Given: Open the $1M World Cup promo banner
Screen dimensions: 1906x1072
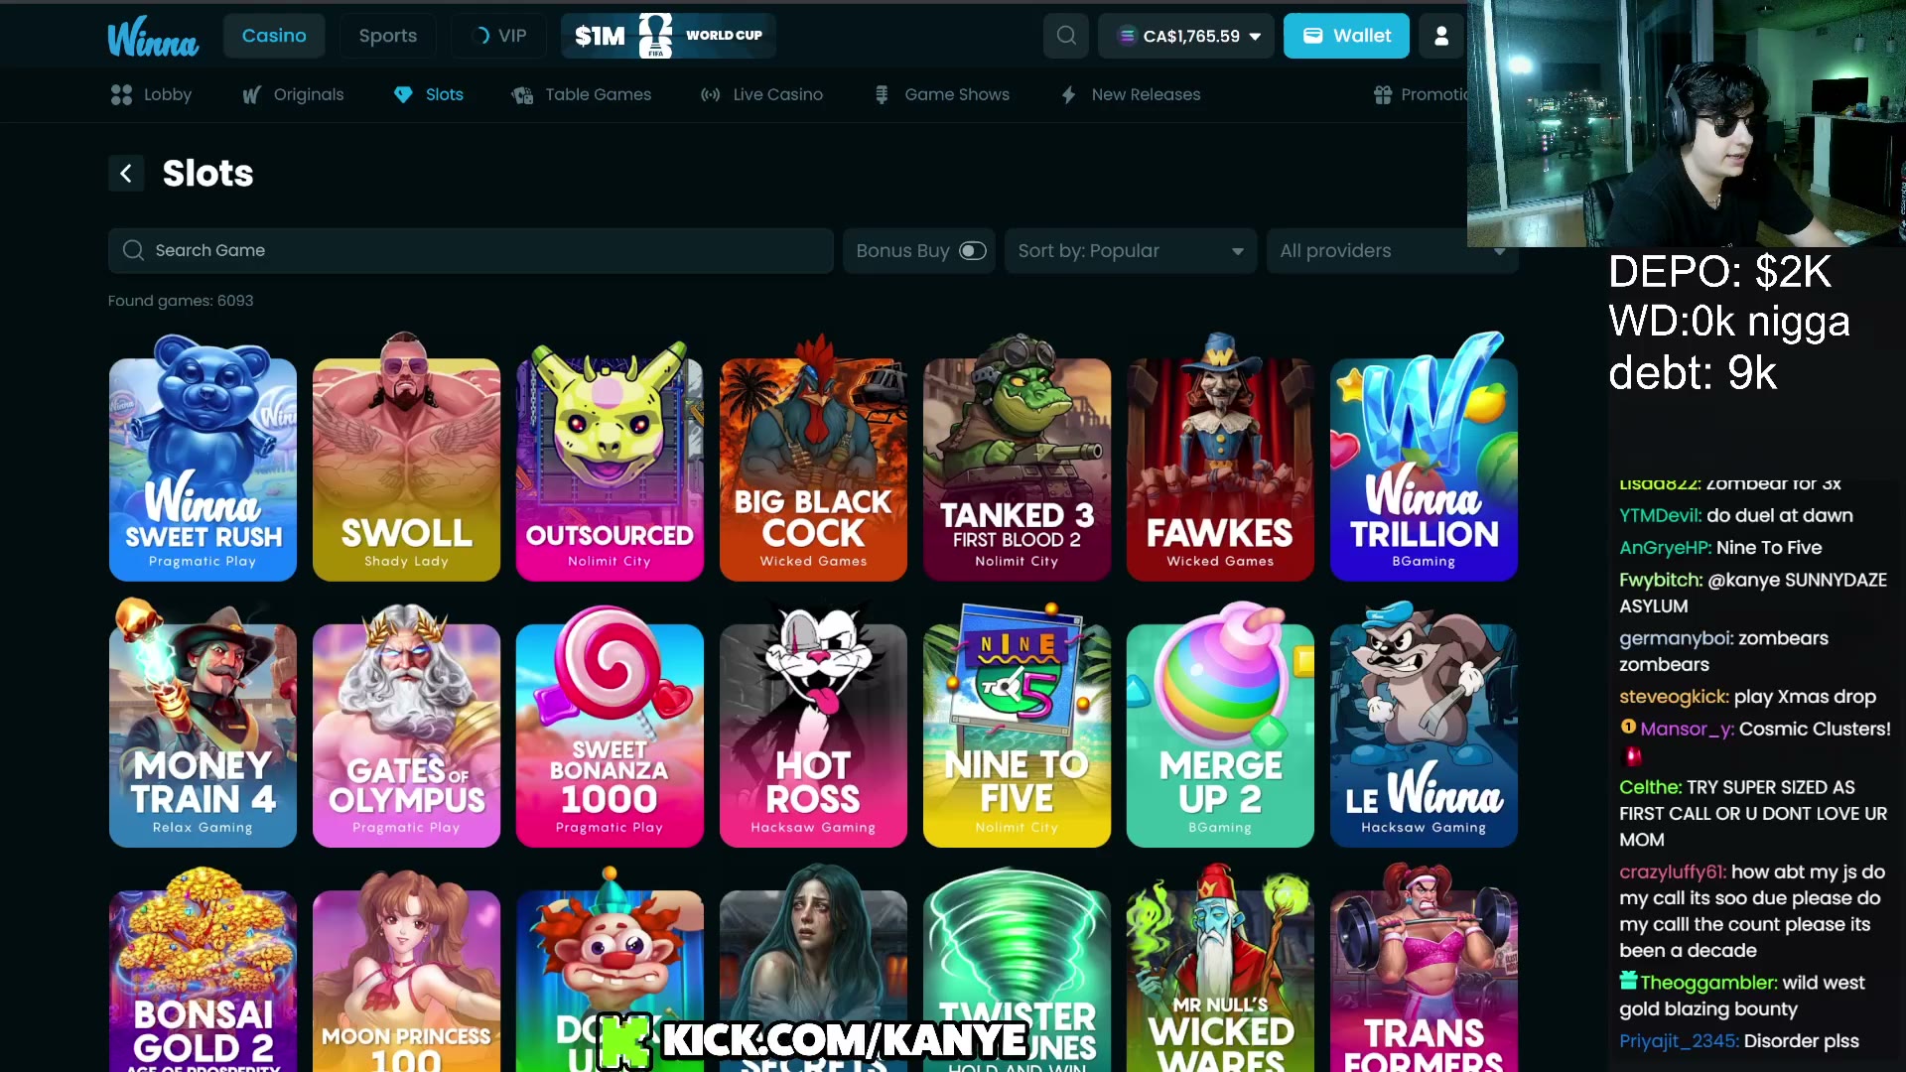Looking at the screenshot, I should [668, 36].
